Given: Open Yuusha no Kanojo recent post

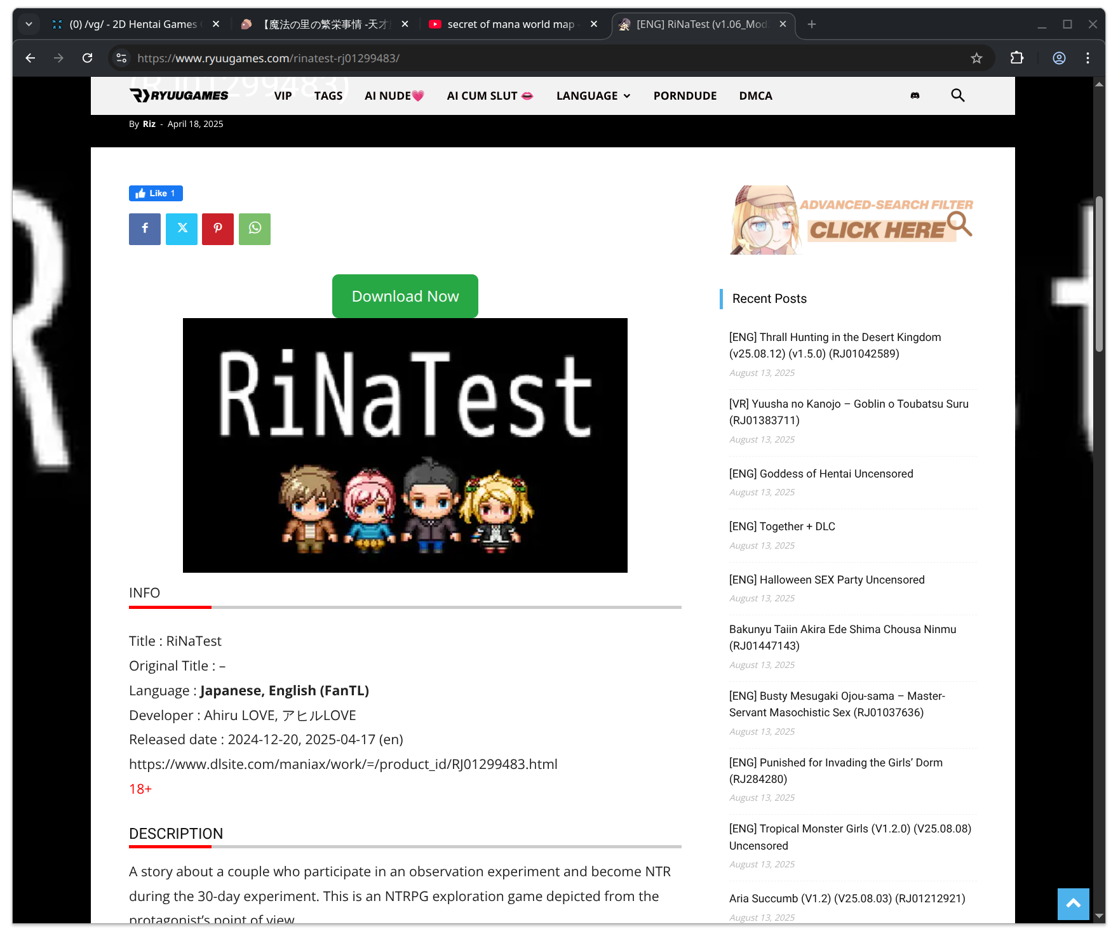Looking at the screenshot, I should point(849,412).
